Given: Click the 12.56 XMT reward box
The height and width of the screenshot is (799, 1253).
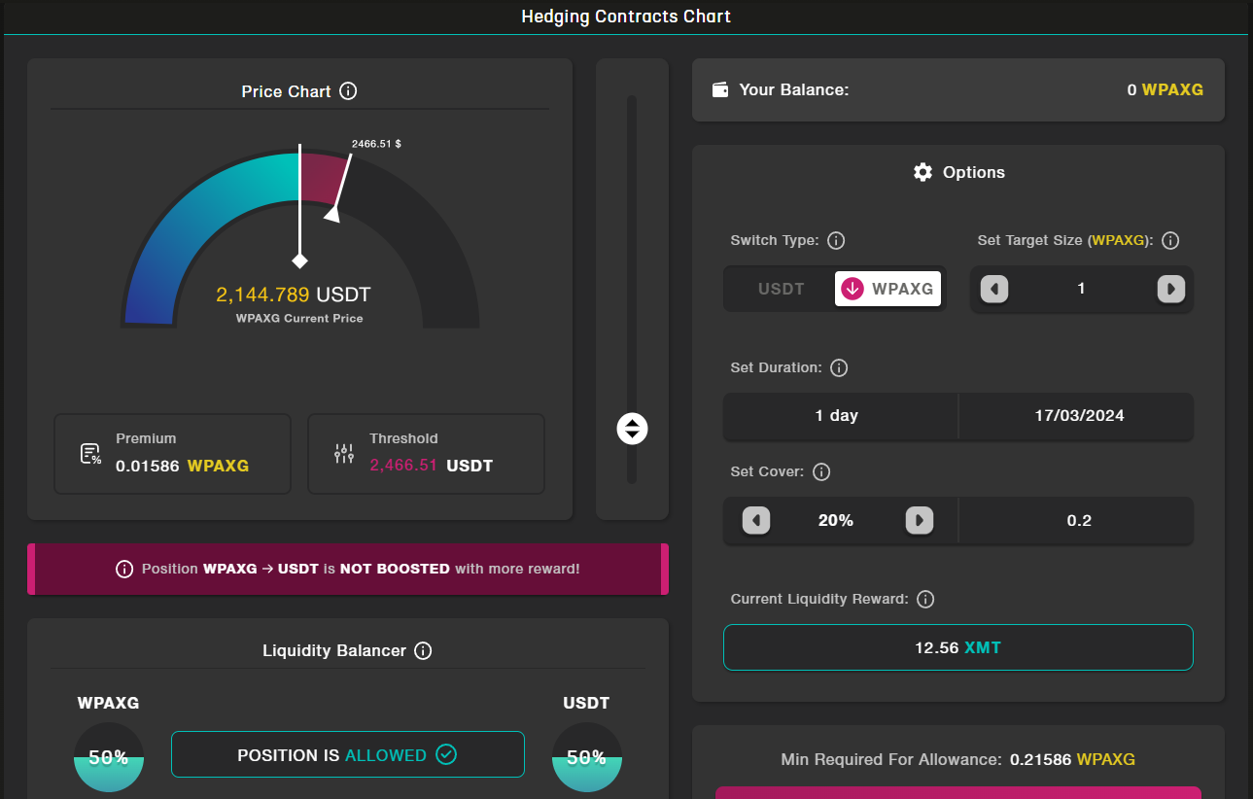Looking at the screenshot, I should click(x=957, y=647).
